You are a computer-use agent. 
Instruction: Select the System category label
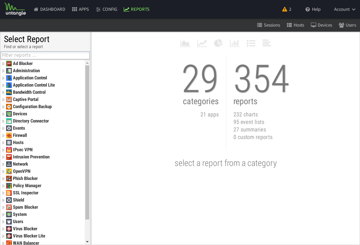tap(20, 214)
